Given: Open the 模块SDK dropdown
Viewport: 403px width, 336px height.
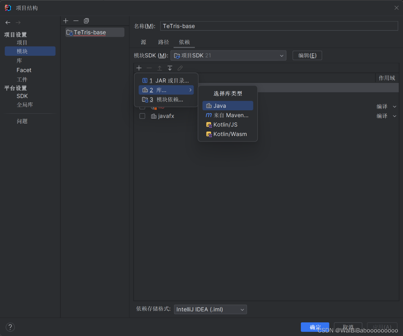Looking at the screenshot, I should pos(228,55).
